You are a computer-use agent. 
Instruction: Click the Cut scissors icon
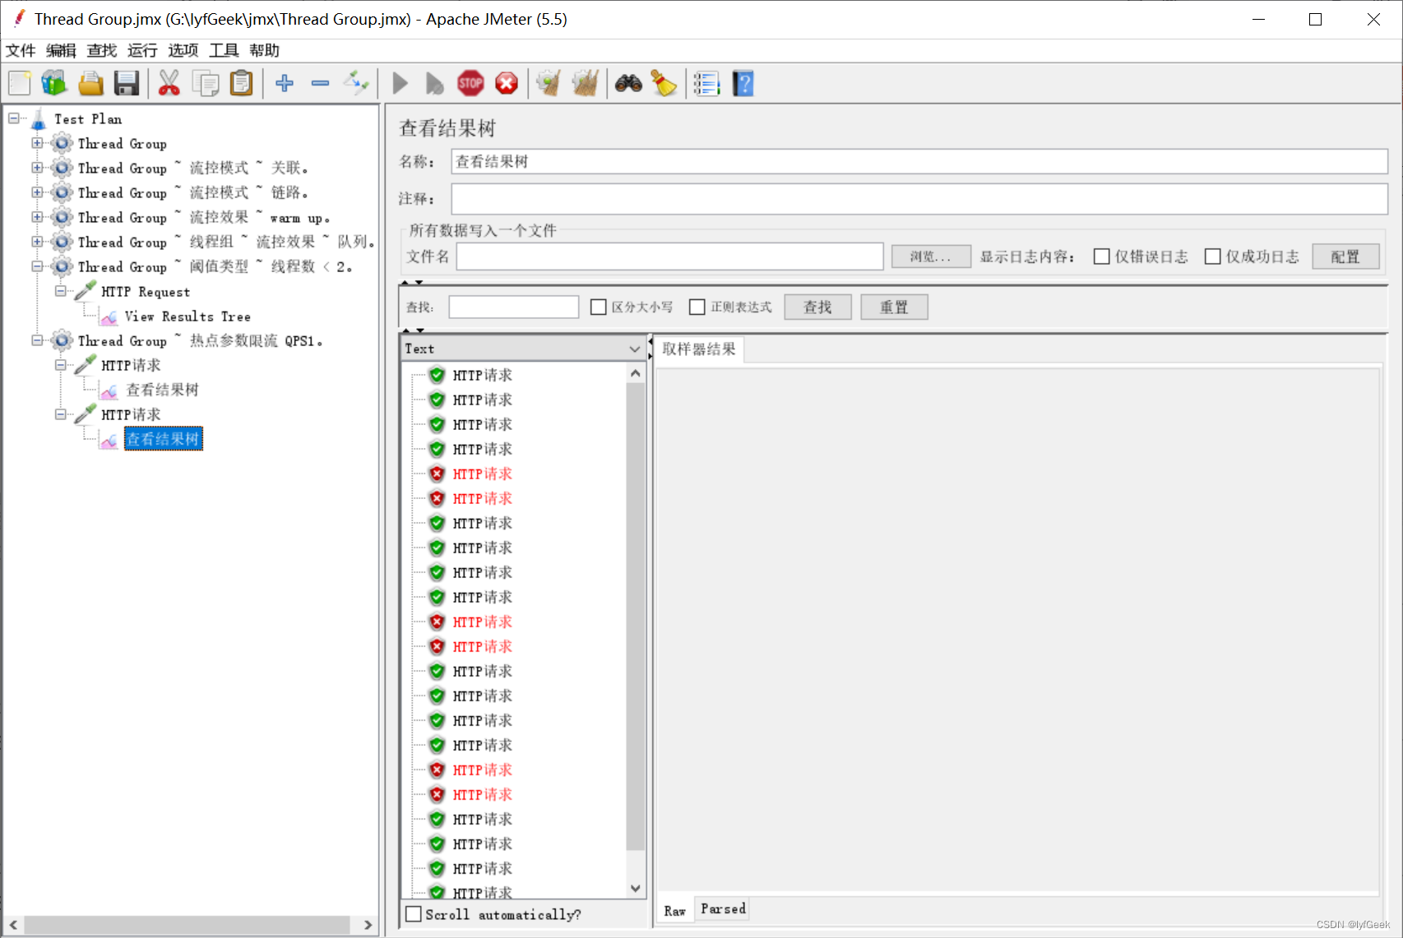pyautogui.click(x=169, y=83)
